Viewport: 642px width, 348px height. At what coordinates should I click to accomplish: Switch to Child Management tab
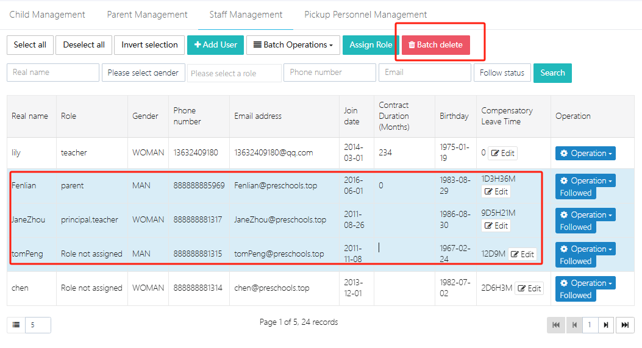click(x=48, y=15)
